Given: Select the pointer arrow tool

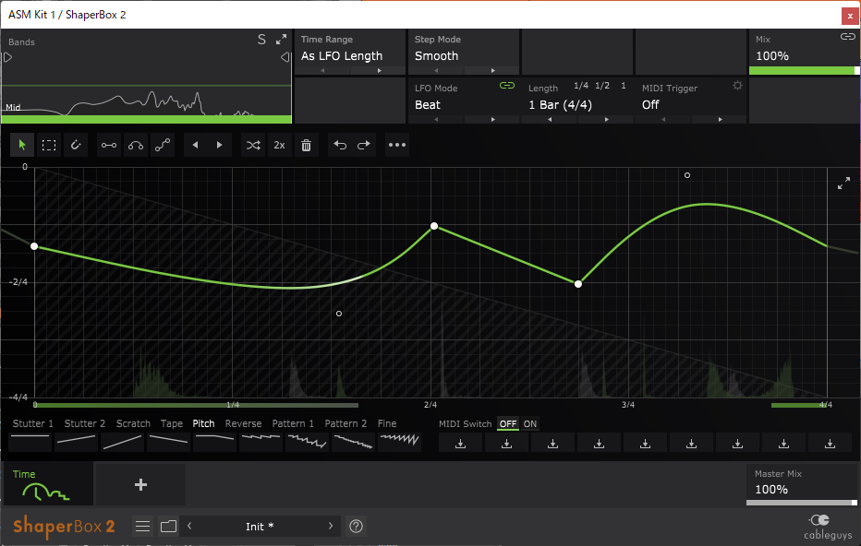Looking at the screenshot, I should (22, 146).
